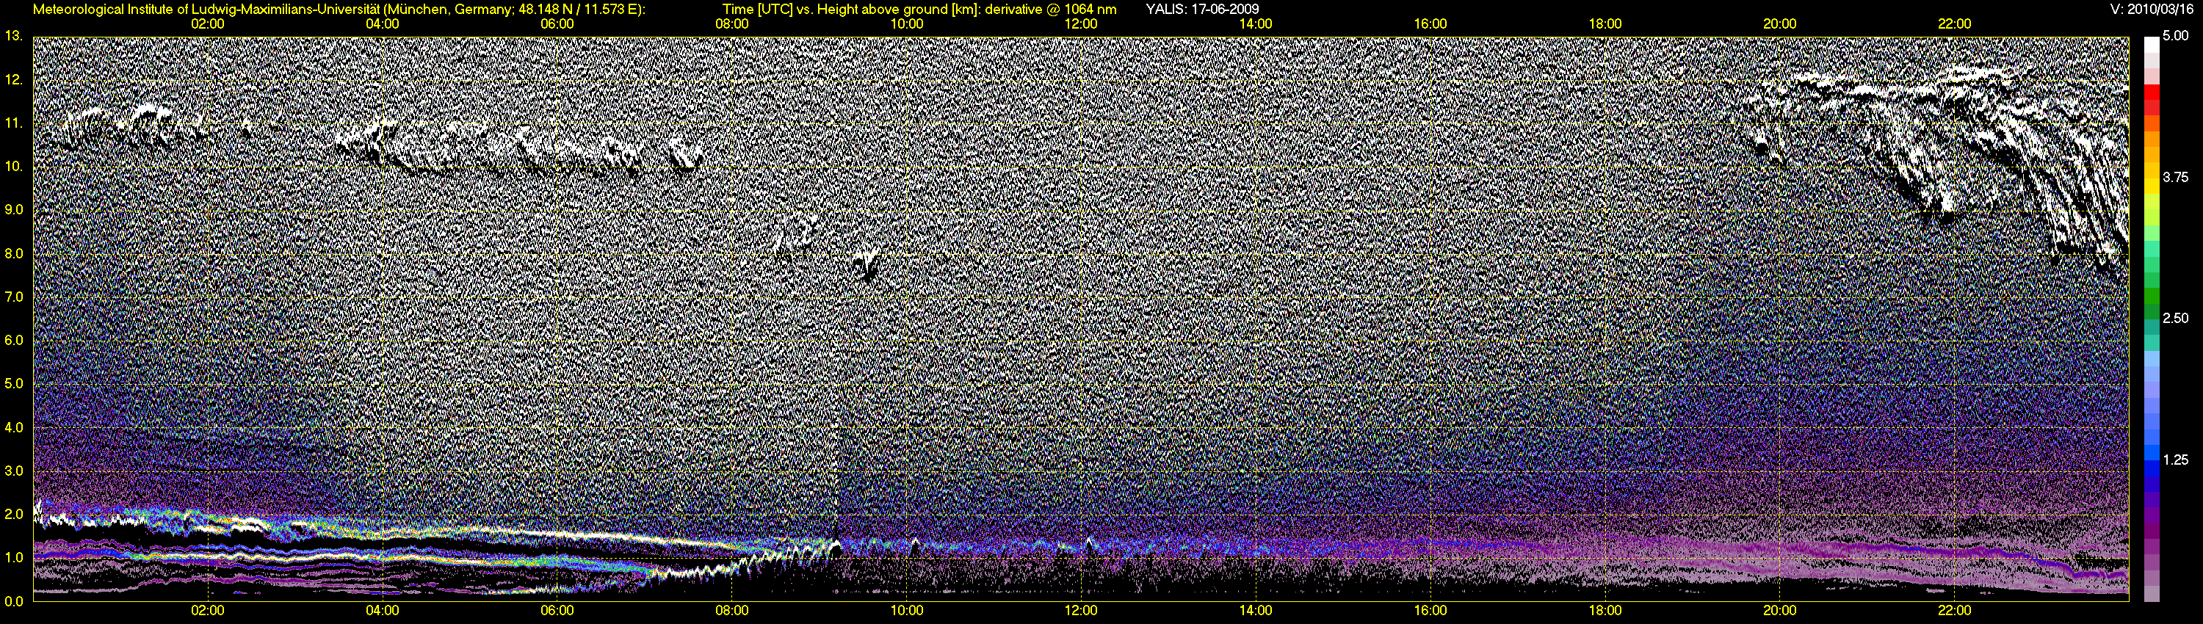The height and width of the screenshot is (624, 2203).
Task: Click the 5.0 height axis label
Action: [12, 384]
